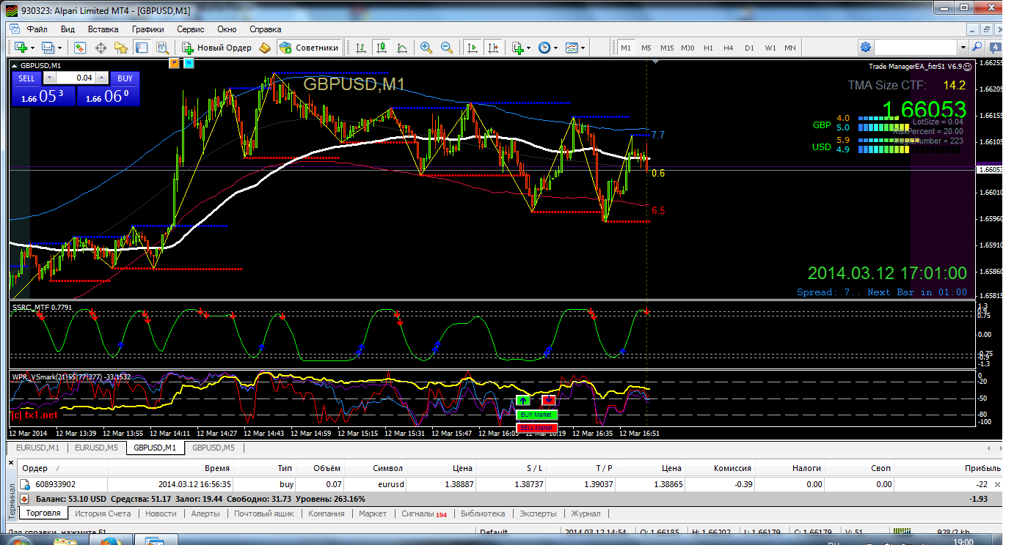This screenshot has width=1014, height=545.
Task: Expand the new chart dropdown arrow
Action: 32,48
